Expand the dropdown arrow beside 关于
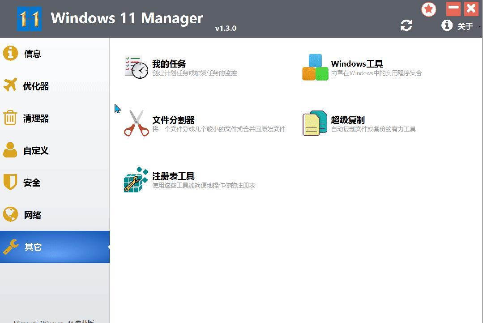This screenshot has width=483, height=323. pyautogui.click(x=479, y=26)
